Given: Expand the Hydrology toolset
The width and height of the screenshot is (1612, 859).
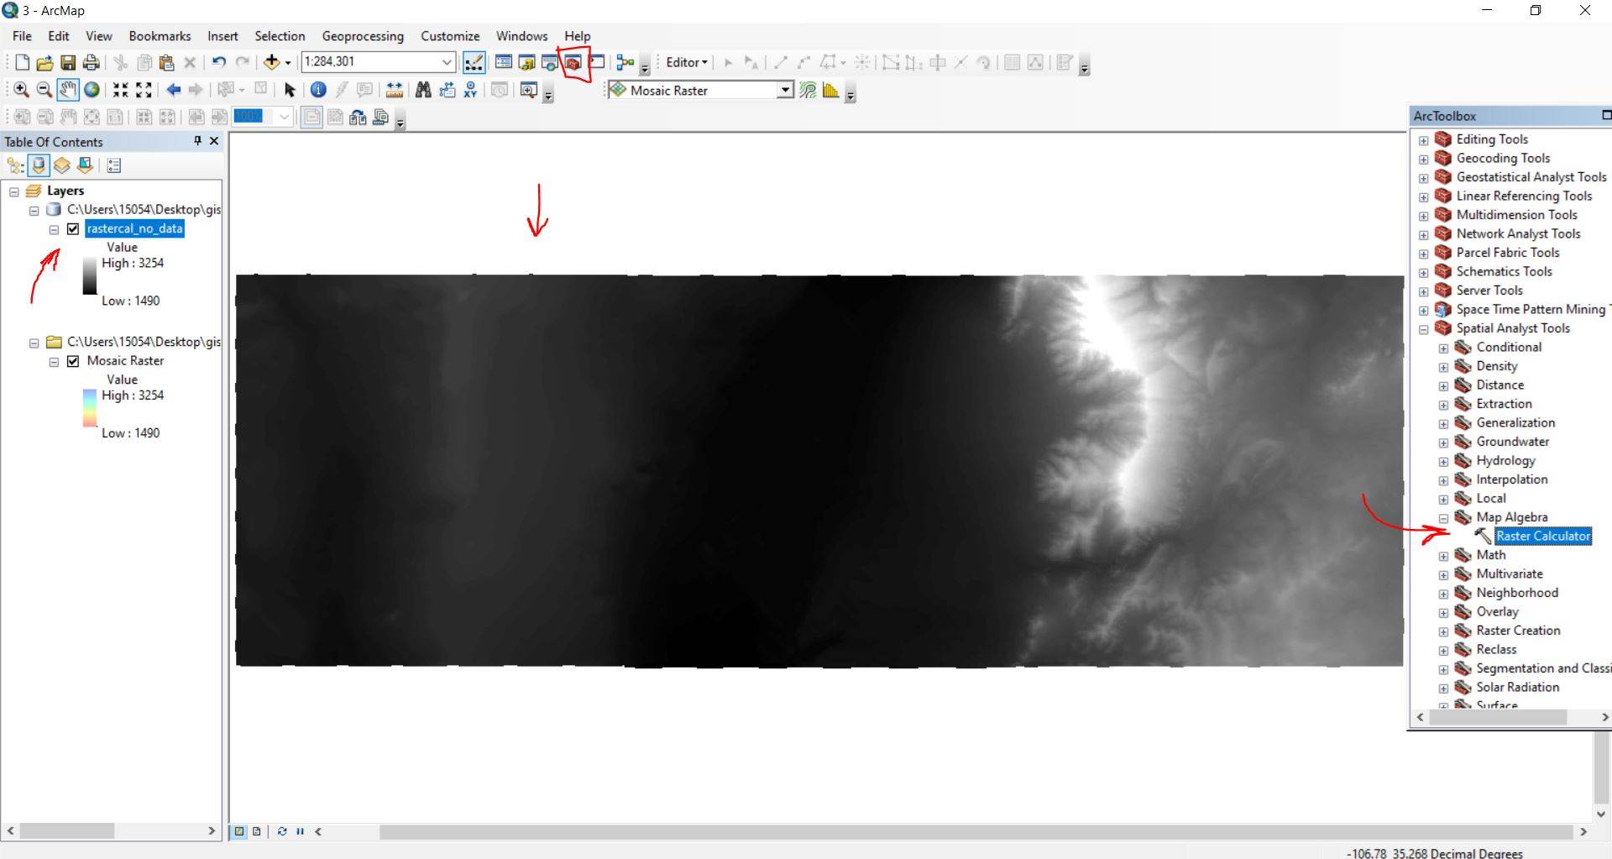Looking at the screenshot, I should (1443, 462).
